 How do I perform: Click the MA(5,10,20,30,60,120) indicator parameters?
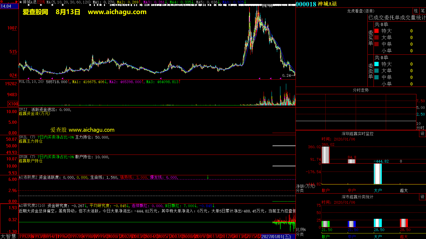68,2
